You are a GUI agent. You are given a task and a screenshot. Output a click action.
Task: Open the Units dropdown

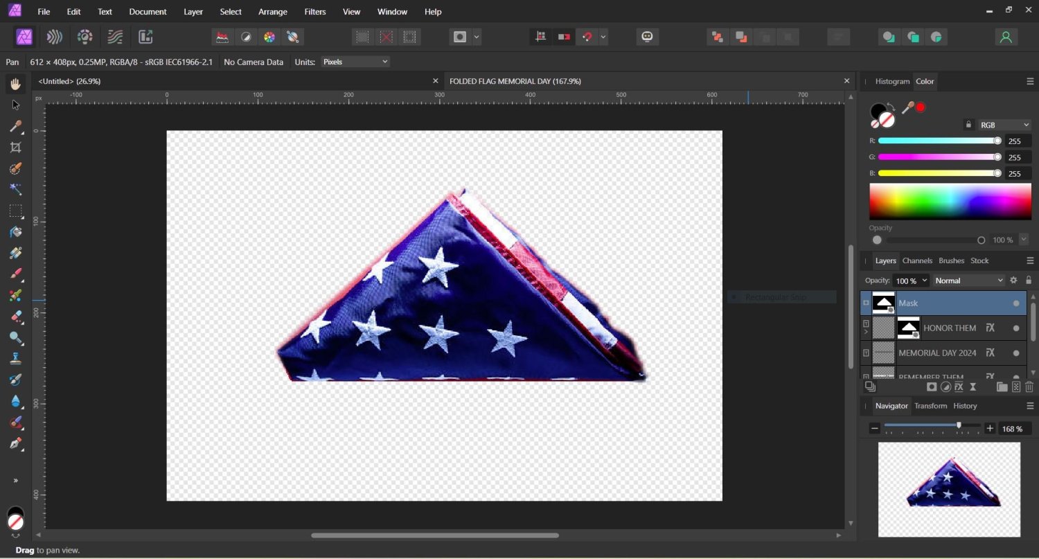coord(355,62)
